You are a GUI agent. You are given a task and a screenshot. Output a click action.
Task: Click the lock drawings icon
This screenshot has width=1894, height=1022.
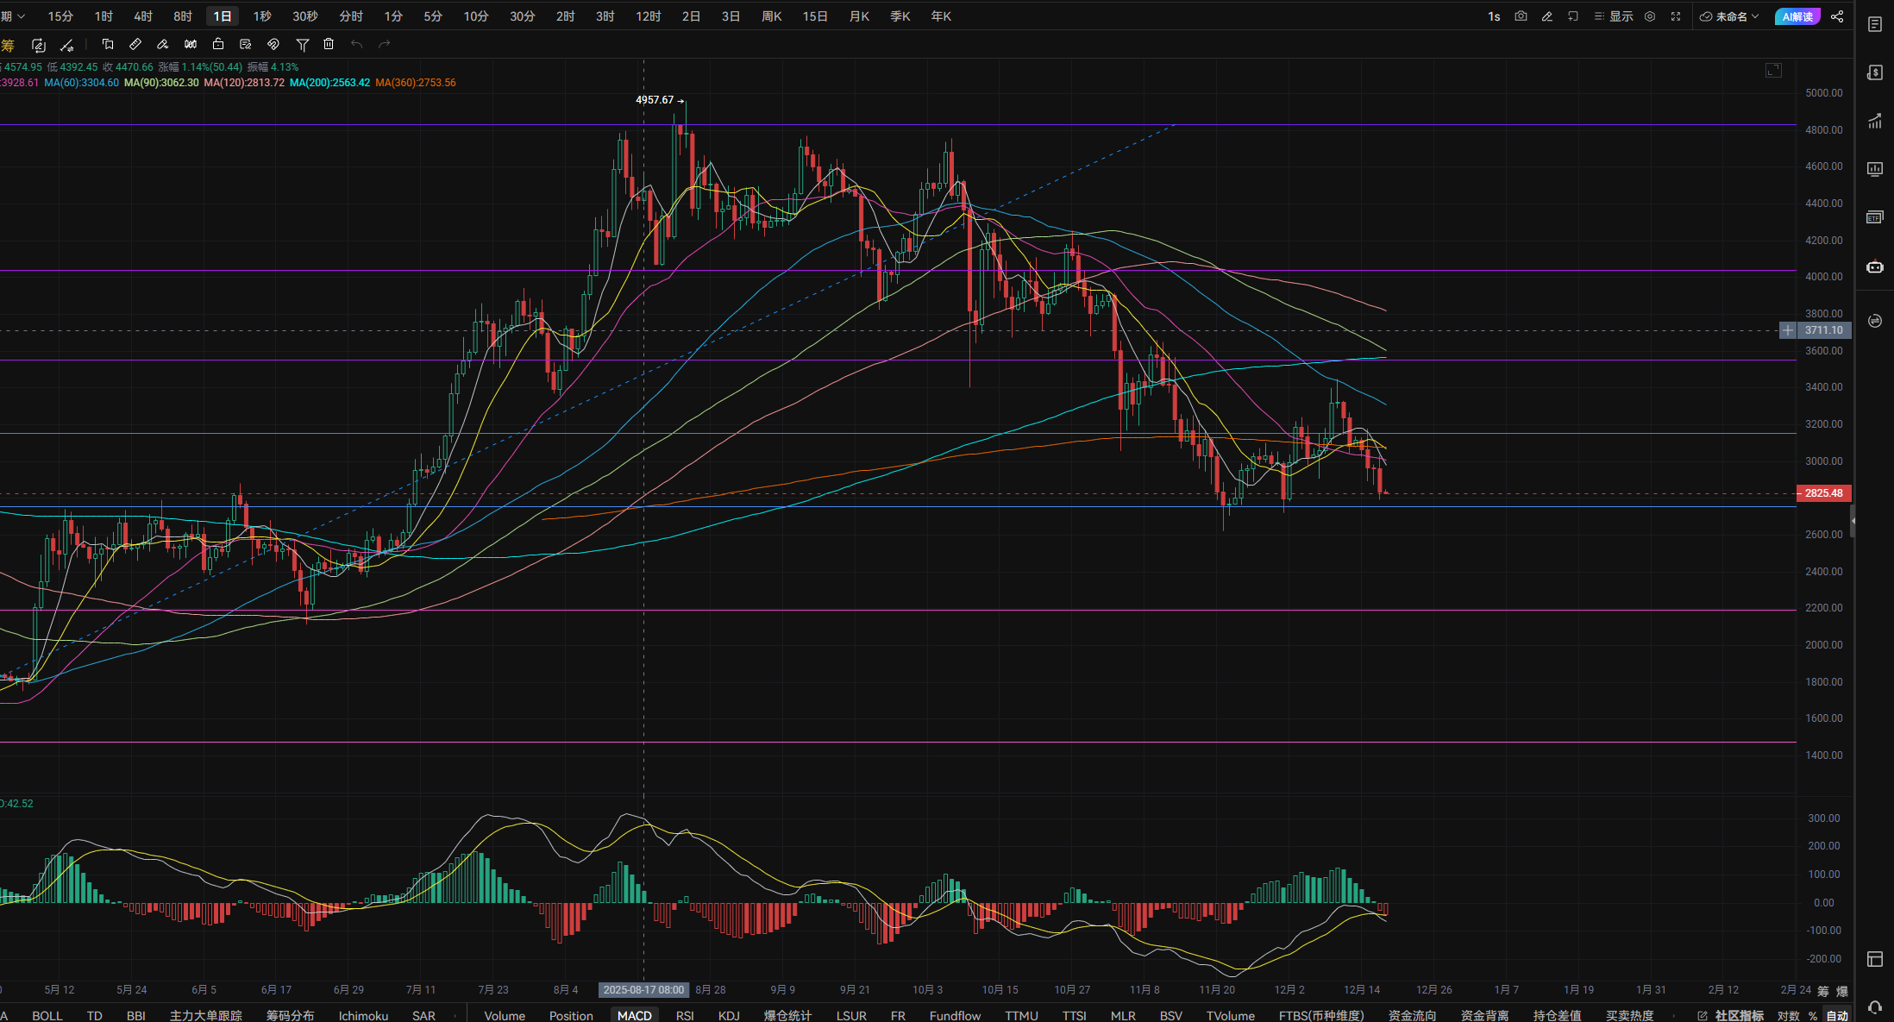coord(218,44)
